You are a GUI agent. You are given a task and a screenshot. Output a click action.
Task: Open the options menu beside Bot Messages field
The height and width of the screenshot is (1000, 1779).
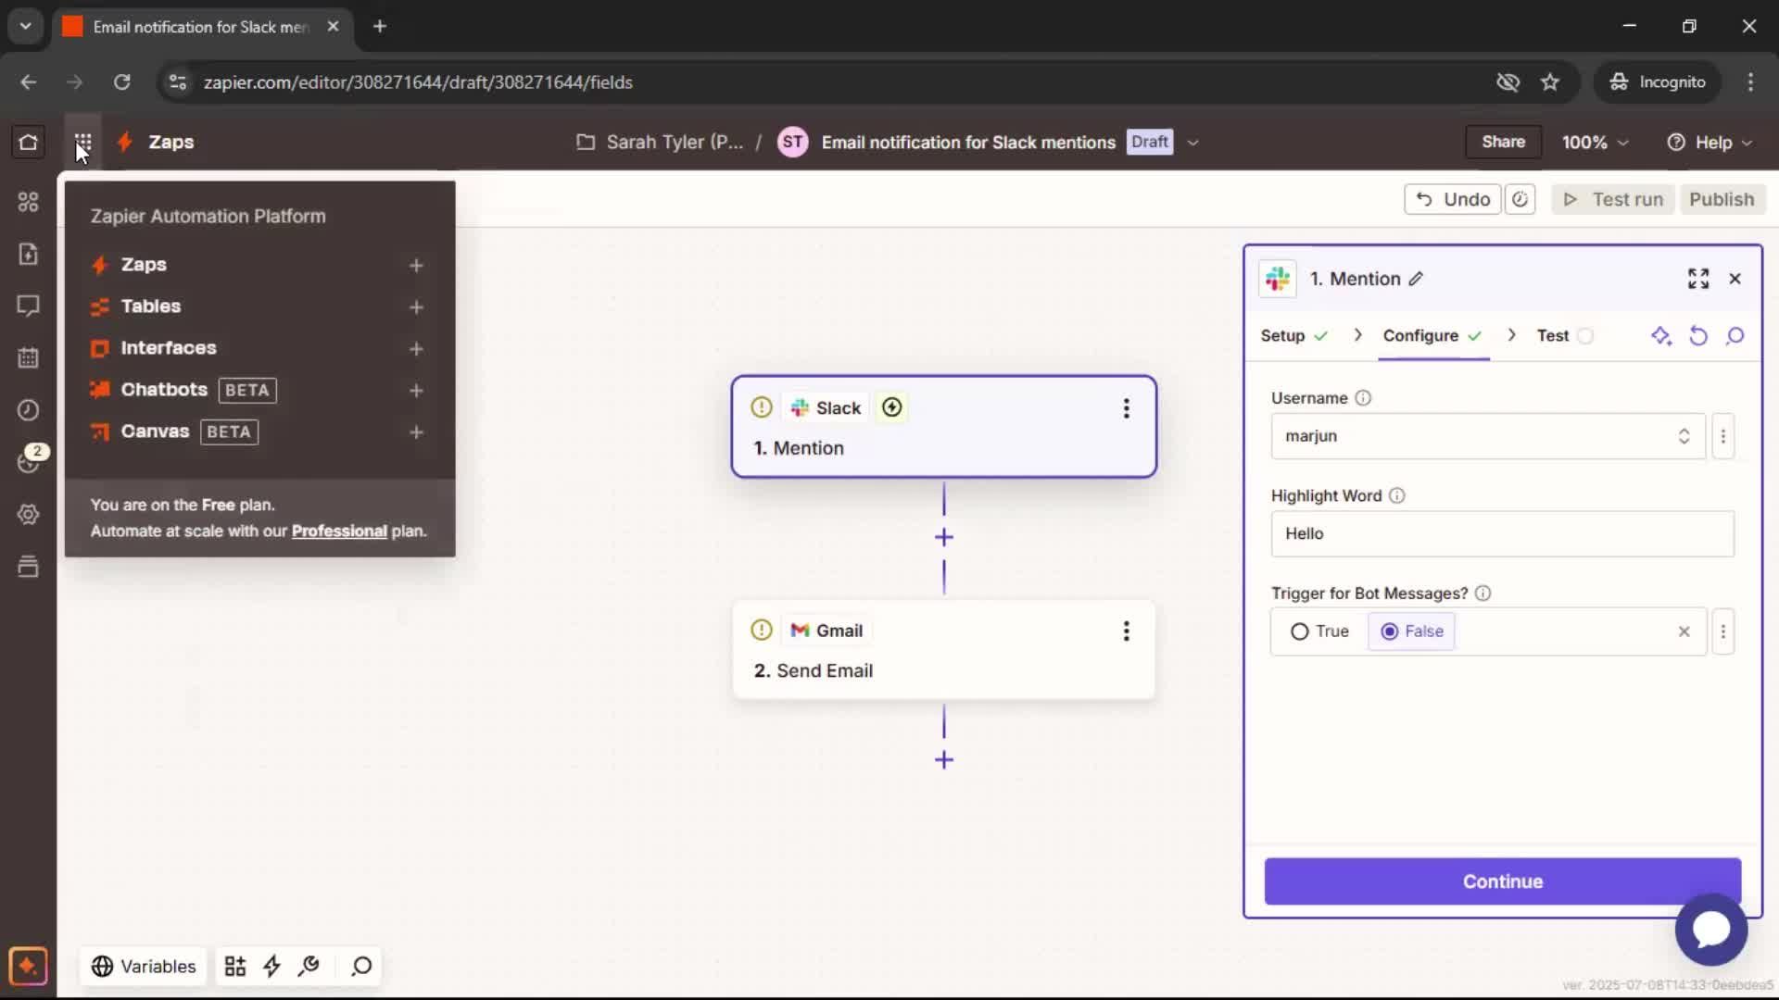[1723, 631]
